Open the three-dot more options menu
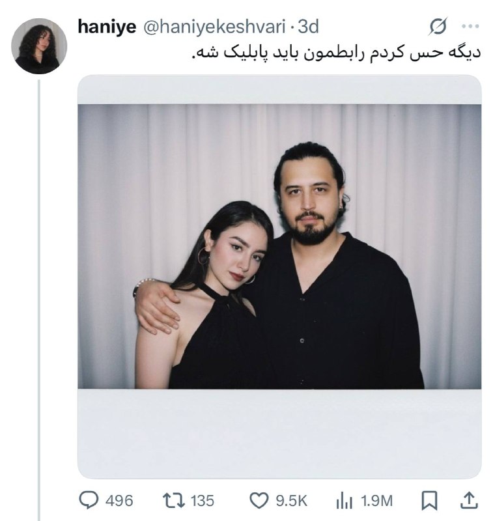The height and width of the screenshot is (521, 493). click(x=470, y=27)
